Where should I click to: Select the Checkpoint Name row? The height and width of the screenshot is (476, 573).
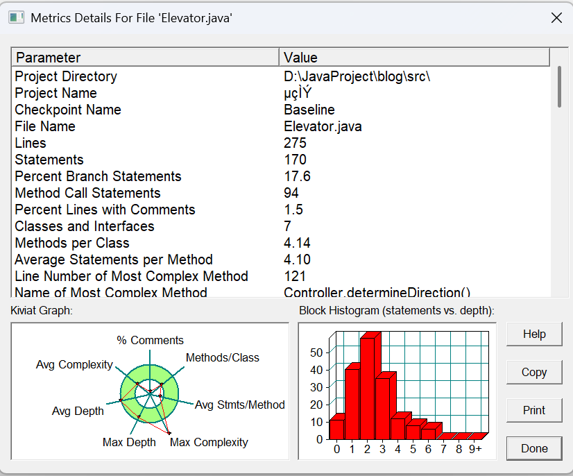coord(281,110)
